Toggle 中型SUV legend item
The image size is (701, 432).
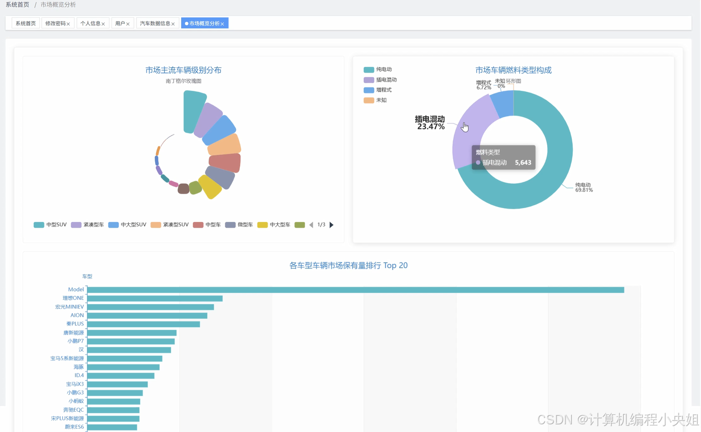coord(50,225)
